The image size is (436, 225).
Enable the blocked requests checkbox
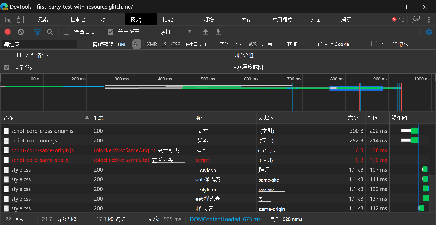coord(374,44)
